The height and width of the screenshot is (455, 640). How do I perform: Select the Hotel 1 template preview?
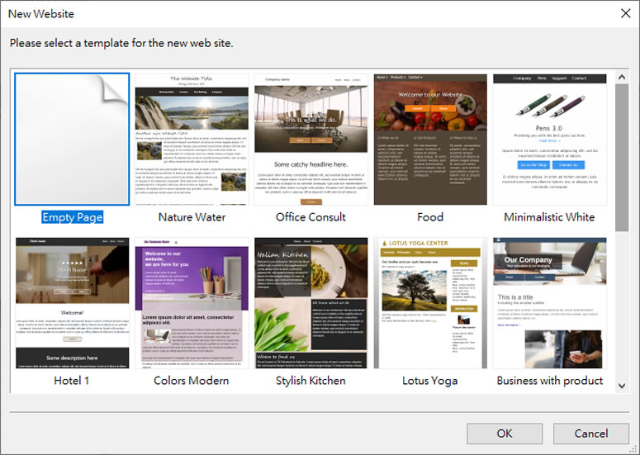(x=72, y=303)
